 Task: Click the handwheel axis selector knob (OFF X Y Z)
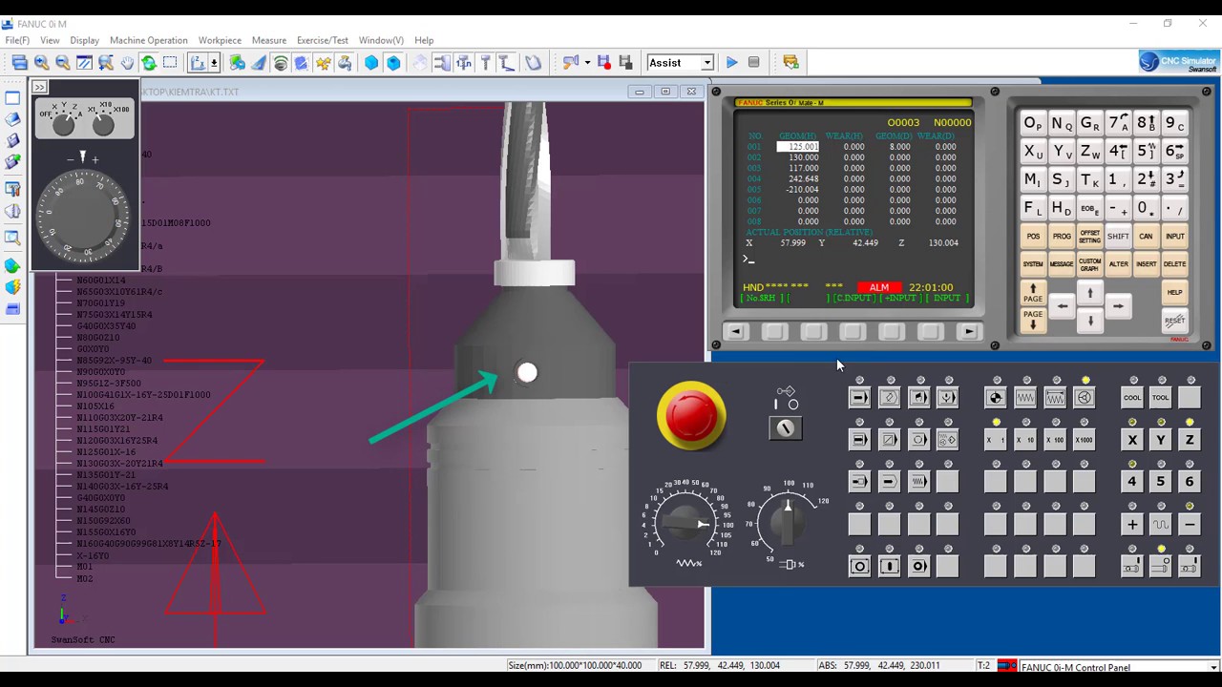tap(64, 123)
